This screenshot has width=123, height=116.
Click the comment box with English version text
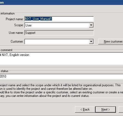coord(61,59)
